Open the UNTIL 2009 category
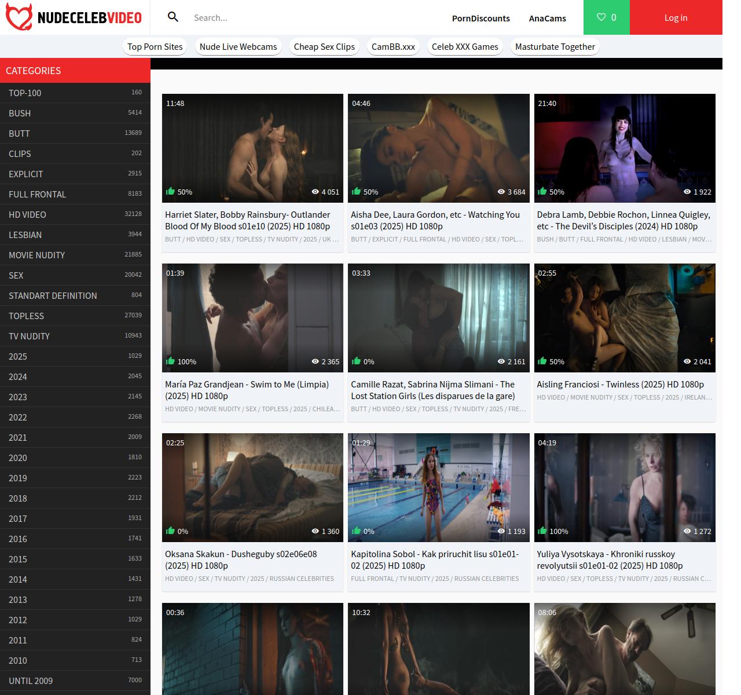741x695 pixels. coord(31,681)
